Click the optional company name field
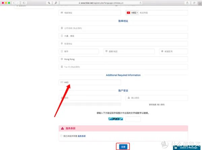The height and width of the screenshot is (150, 202). pyautogui.click(x=123, y=28)
